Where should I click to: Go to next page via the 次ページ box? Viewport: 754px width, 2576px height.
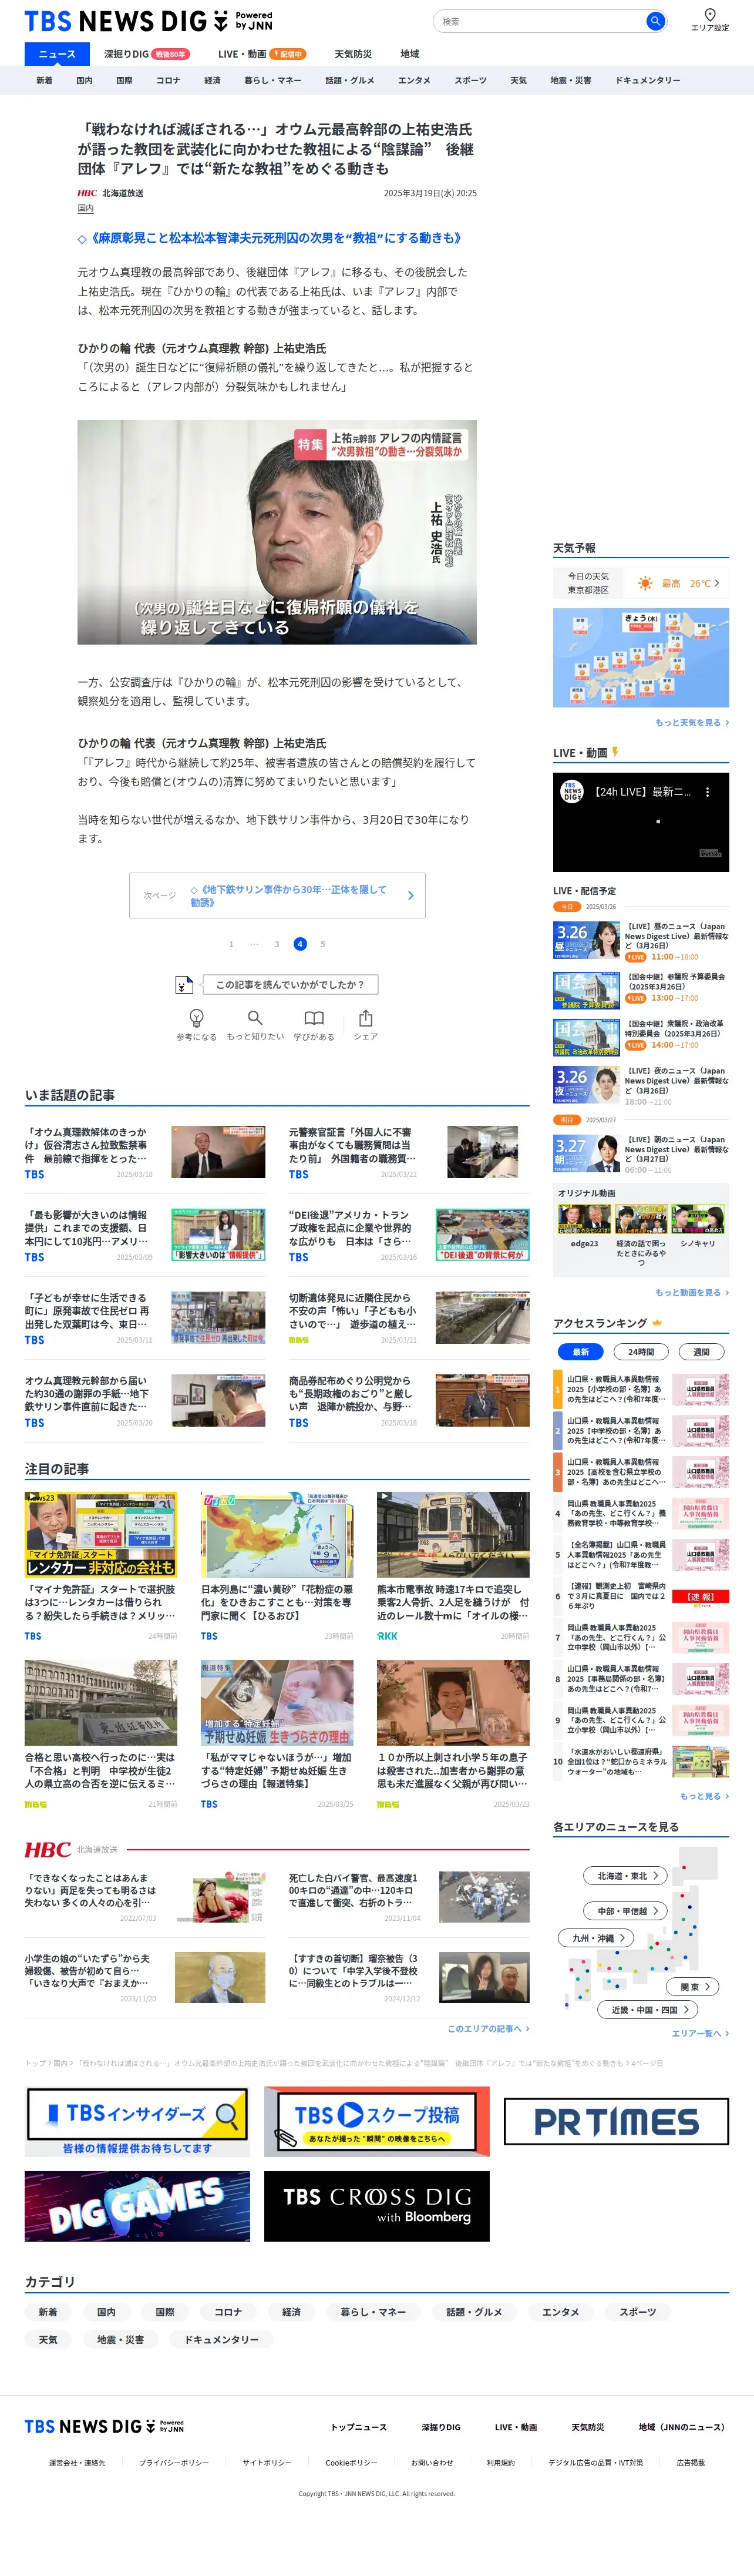click(x=277, y=895)
